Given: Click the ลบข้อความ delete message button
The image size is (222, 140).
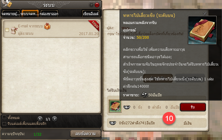Looking at the screenshot, I should [x=86, y=134].
